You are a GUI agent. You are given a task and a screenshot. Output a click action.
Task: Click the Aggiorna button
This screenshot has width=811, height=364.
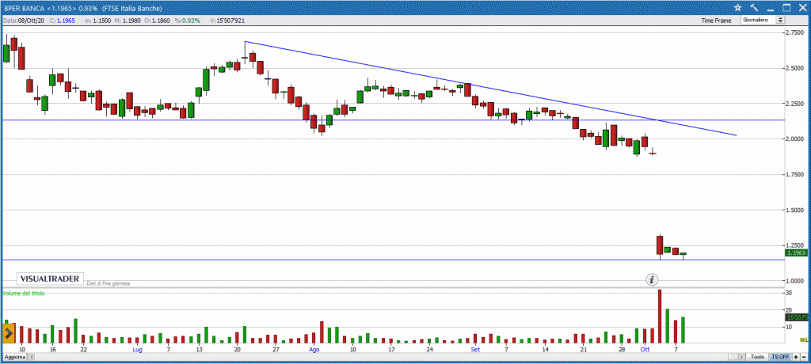14,358
